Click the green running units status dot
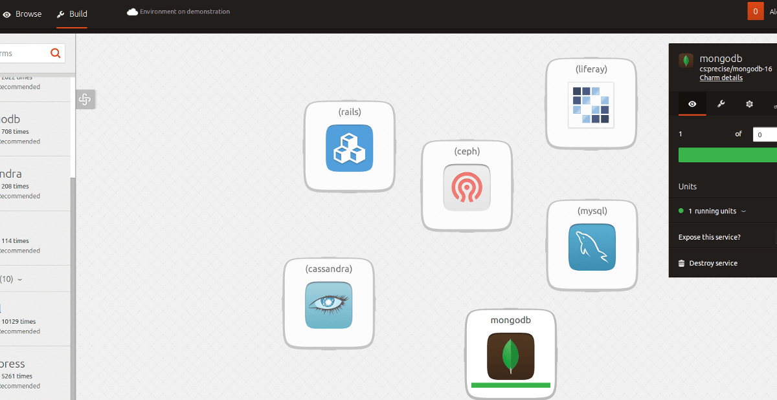The image size is (777, 400). click(681, 211)
